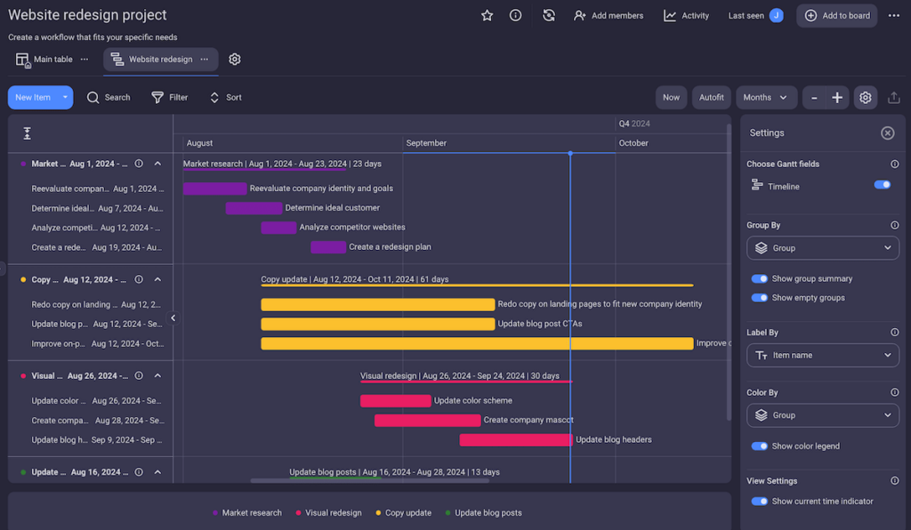The height and width of the screenshot is (530, 911).
Task: Switch to the Main table tab
Action: 44,60
